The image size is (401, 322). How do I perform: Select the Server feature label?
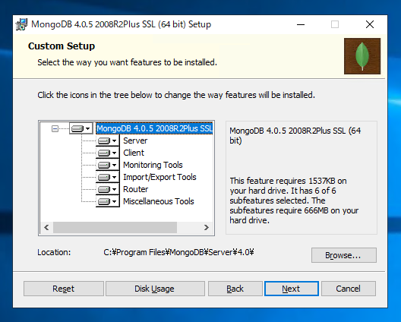pos(135,140)
